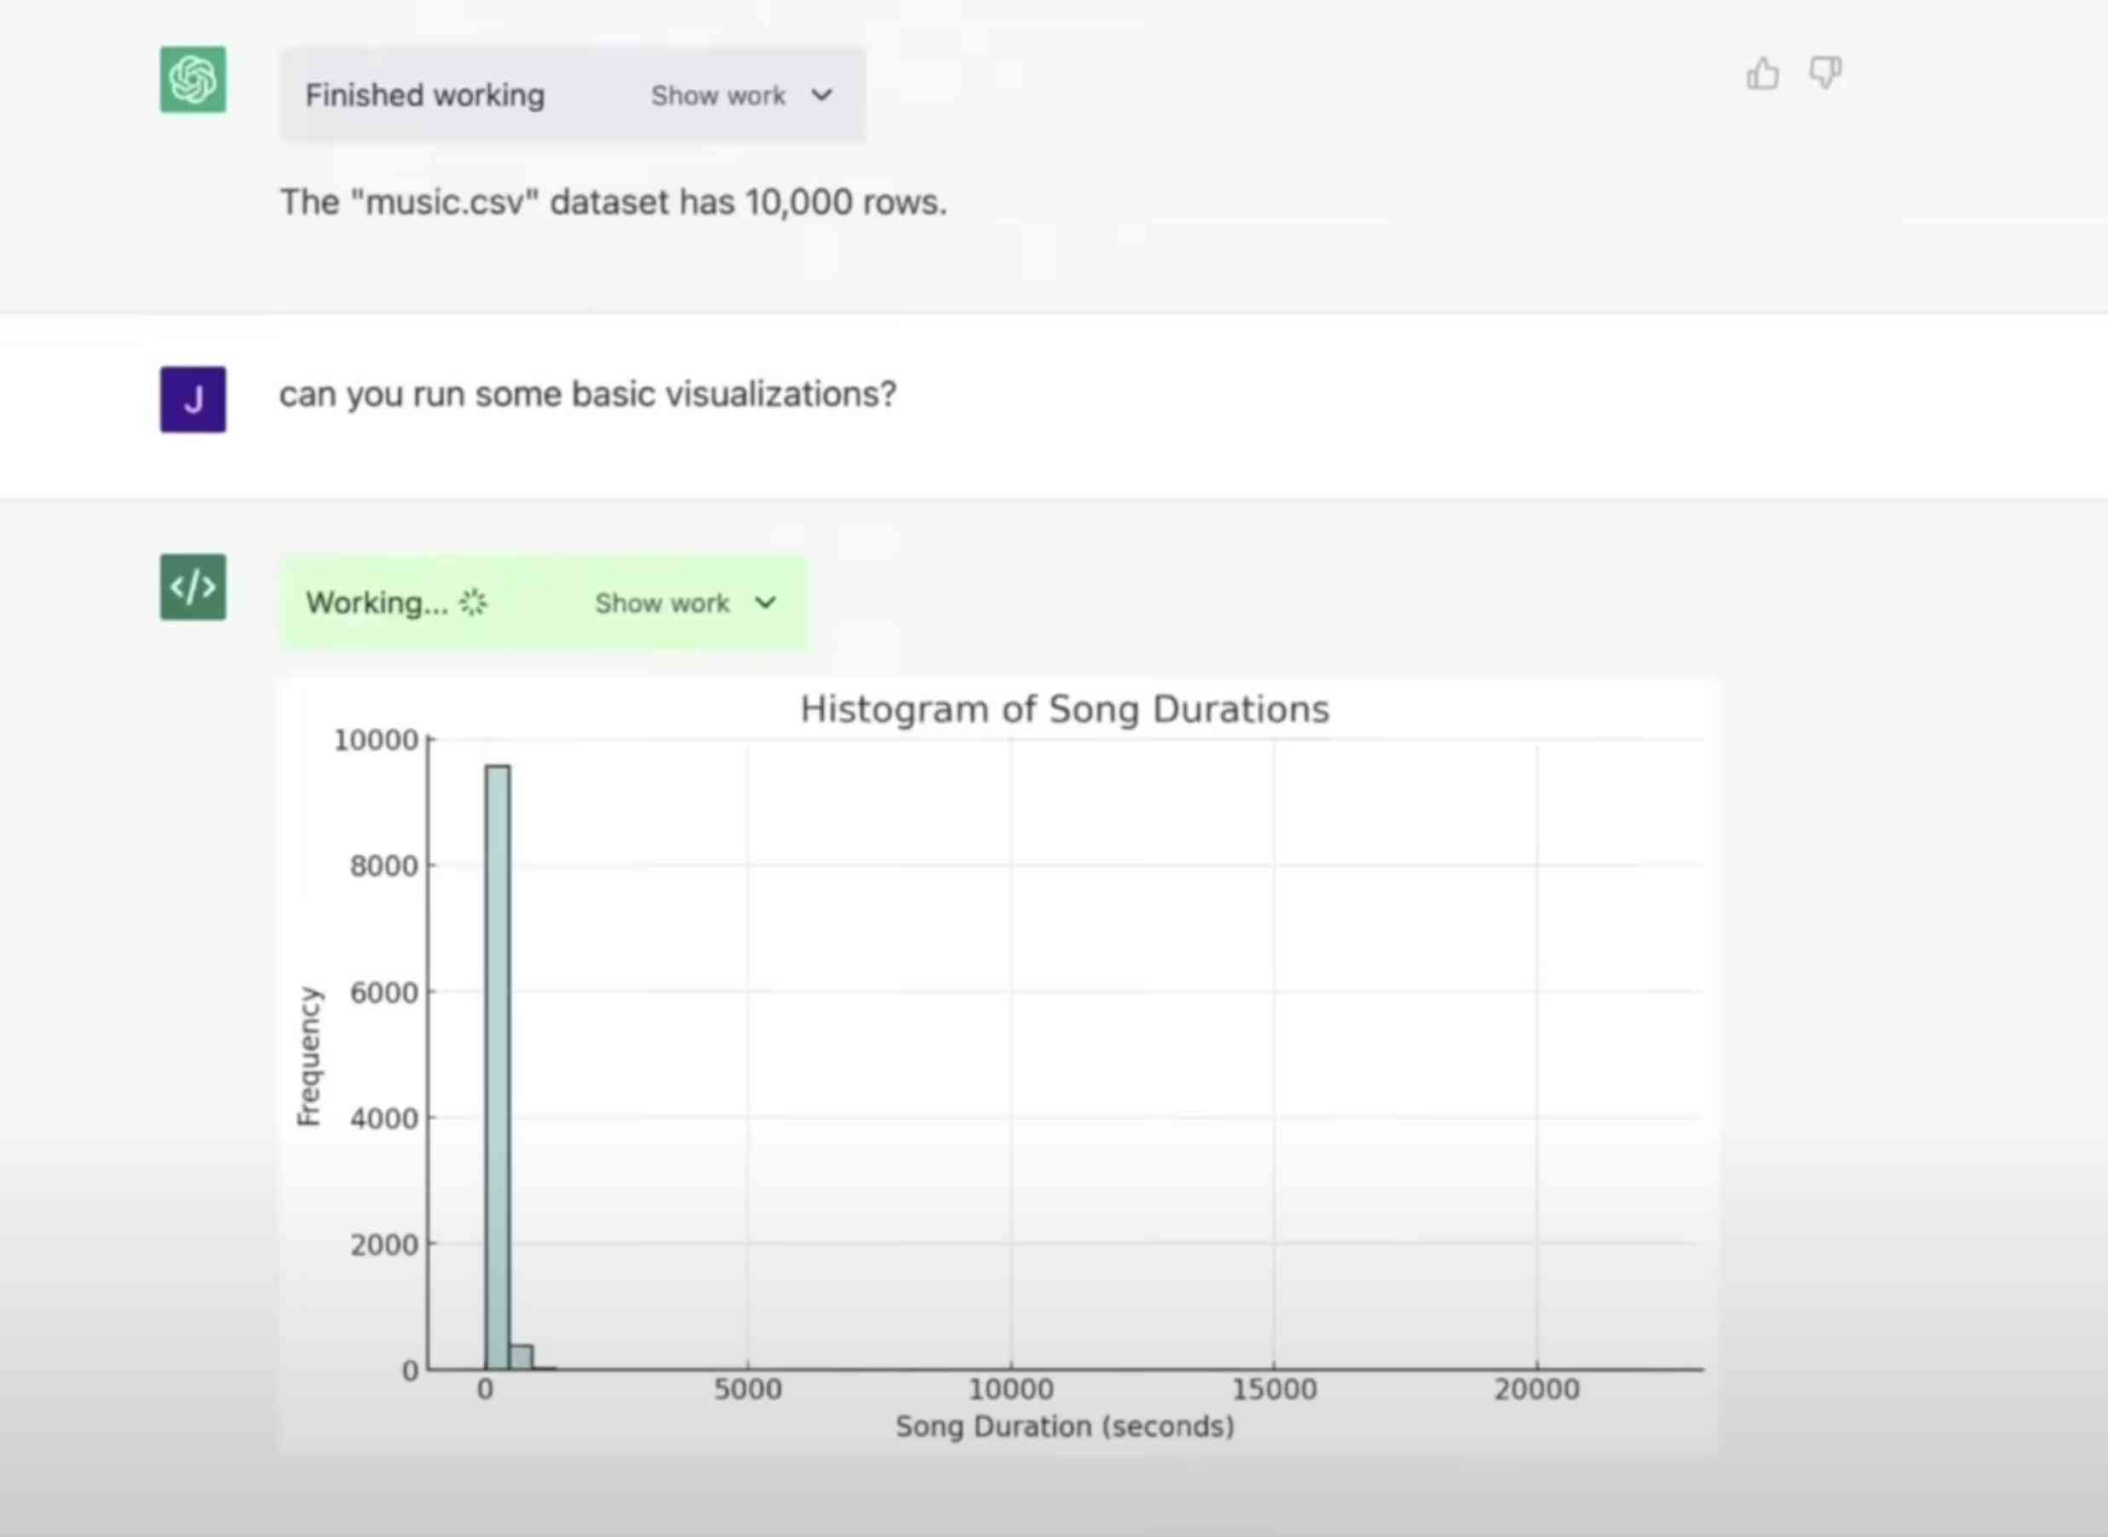Click the 2000 y-axis tick label
Viewport: 2108px width, 1537px height.
pyautogui.click(x=384, y=1245)
